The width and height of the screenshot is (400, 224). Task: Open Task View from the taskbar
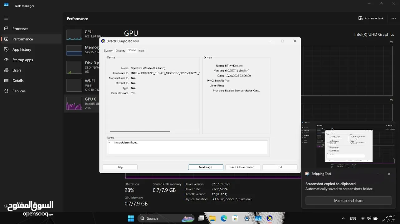pyautogui.click(x=201, y=218)
